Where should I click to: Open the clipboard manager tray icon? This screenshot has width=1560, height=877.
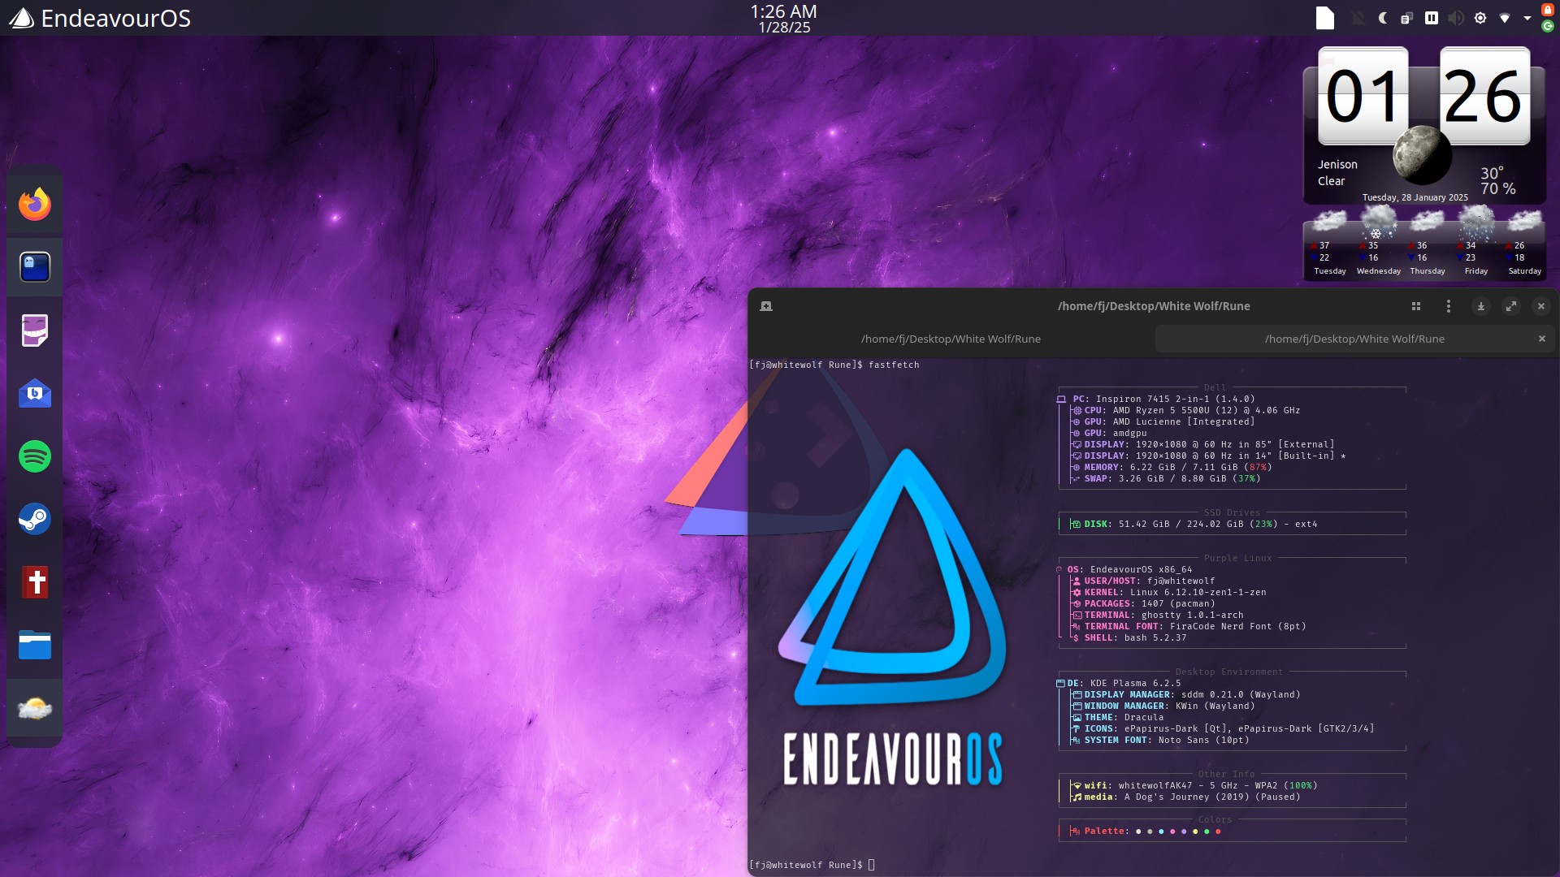tap(1406, 18)
